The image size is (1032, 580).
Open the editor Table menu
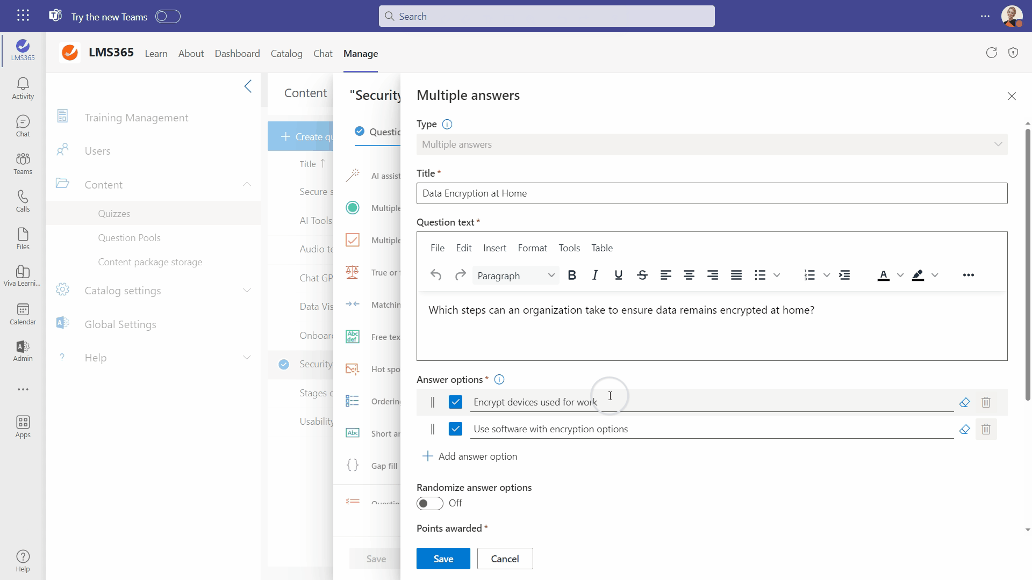(602, 248)
